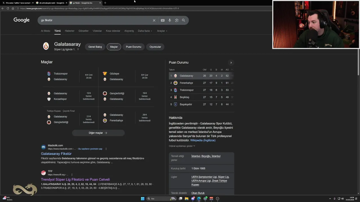Search by image with the lens icon

[x=177, y=20]
